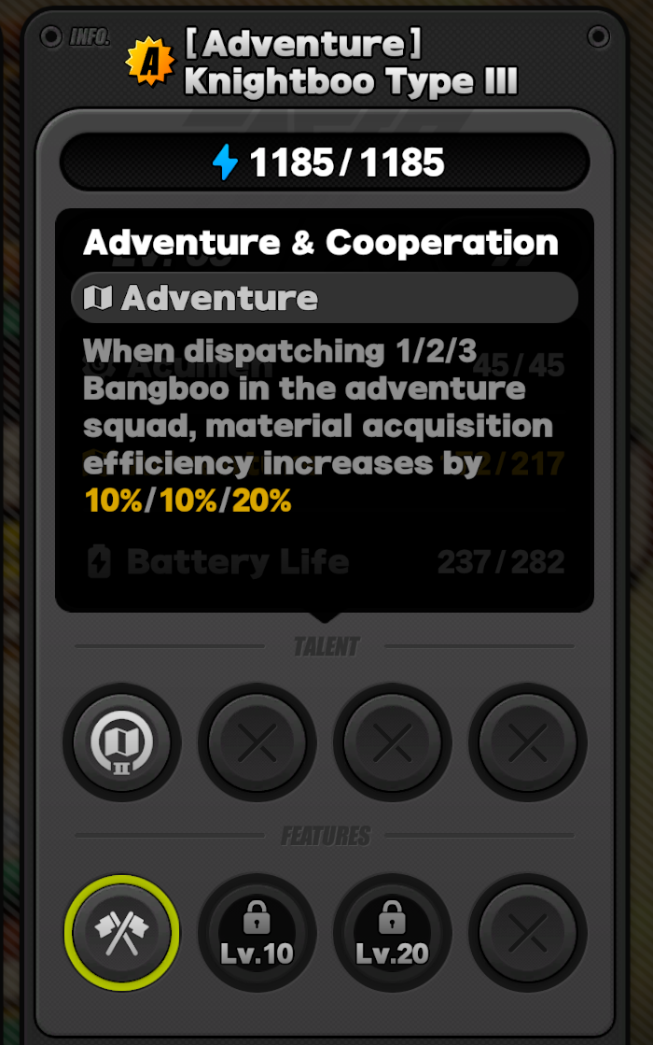Click the yellow 10%/10%/20% bonus text
The image size is (653, 1045).
[188, 501]
